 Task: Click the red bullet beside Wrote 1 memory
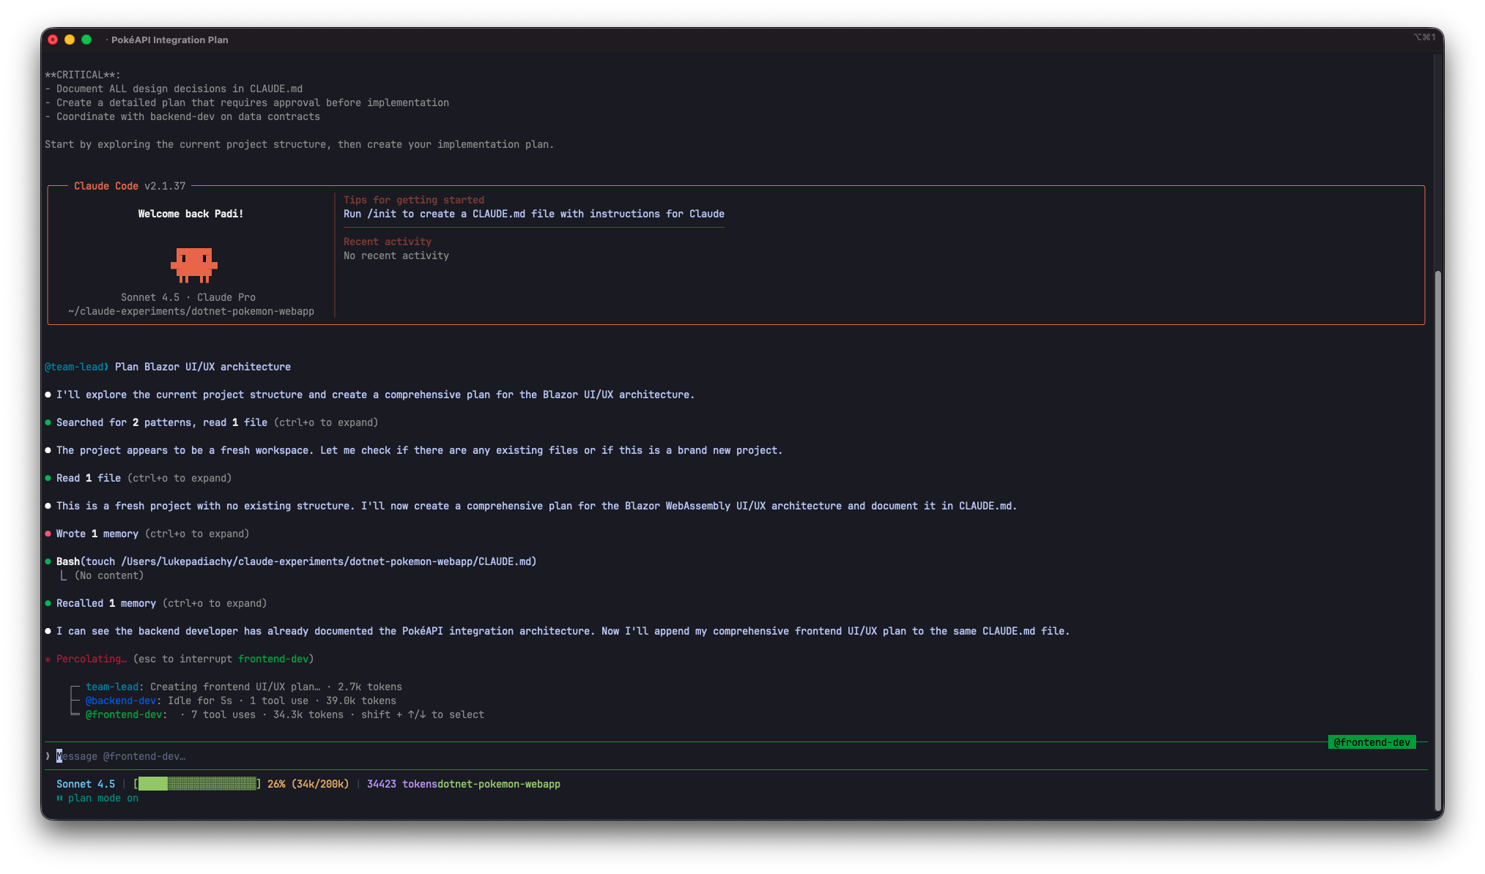click(x=48, y=534)
